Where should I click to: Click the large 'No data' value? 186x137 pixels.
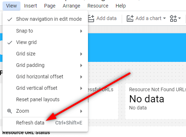point(147,99)
